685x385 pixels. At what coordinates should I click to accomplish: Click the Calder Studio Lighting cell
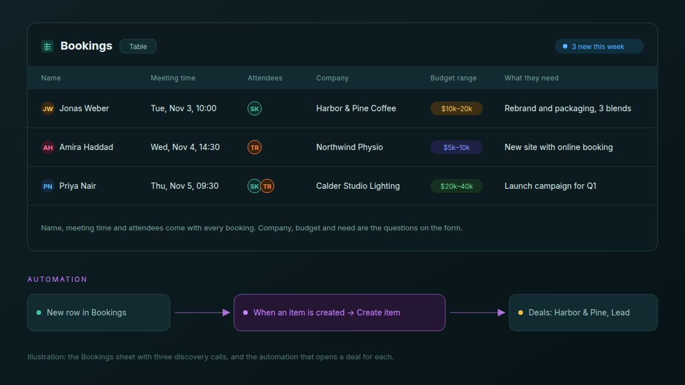pyautogui.click(x=358, y=186)
